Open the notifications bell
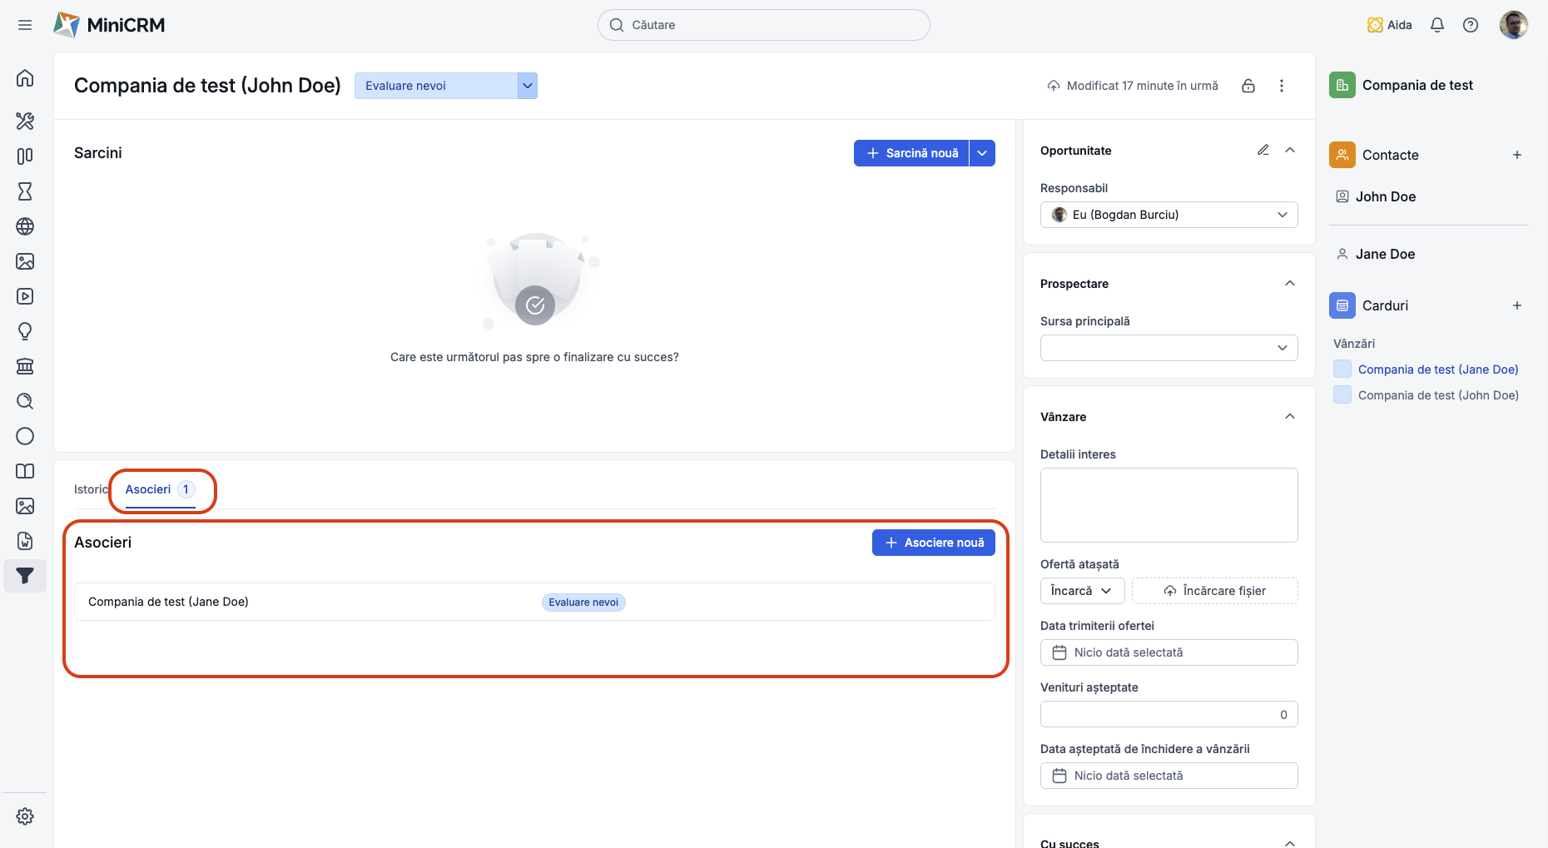Screen dimensions: 1548x848 tap(1436, 25)
